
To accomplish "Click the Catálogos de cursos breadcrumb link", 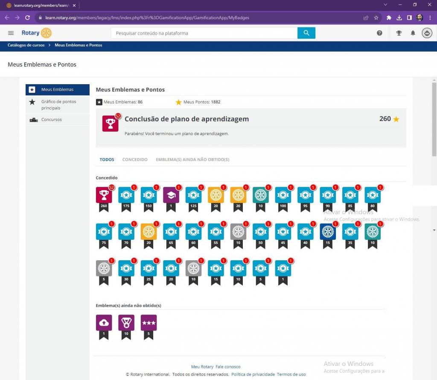I will coord(26,45).
